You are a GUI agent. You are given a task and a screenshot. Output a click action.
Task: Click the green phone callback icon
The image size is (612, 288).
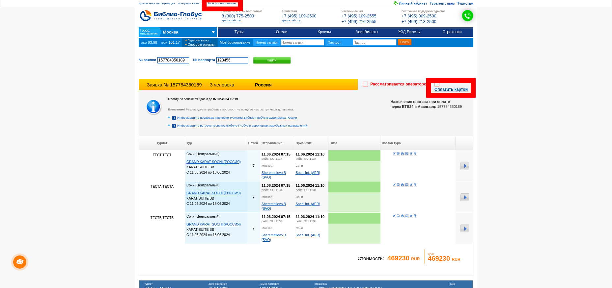click(467, 16)
